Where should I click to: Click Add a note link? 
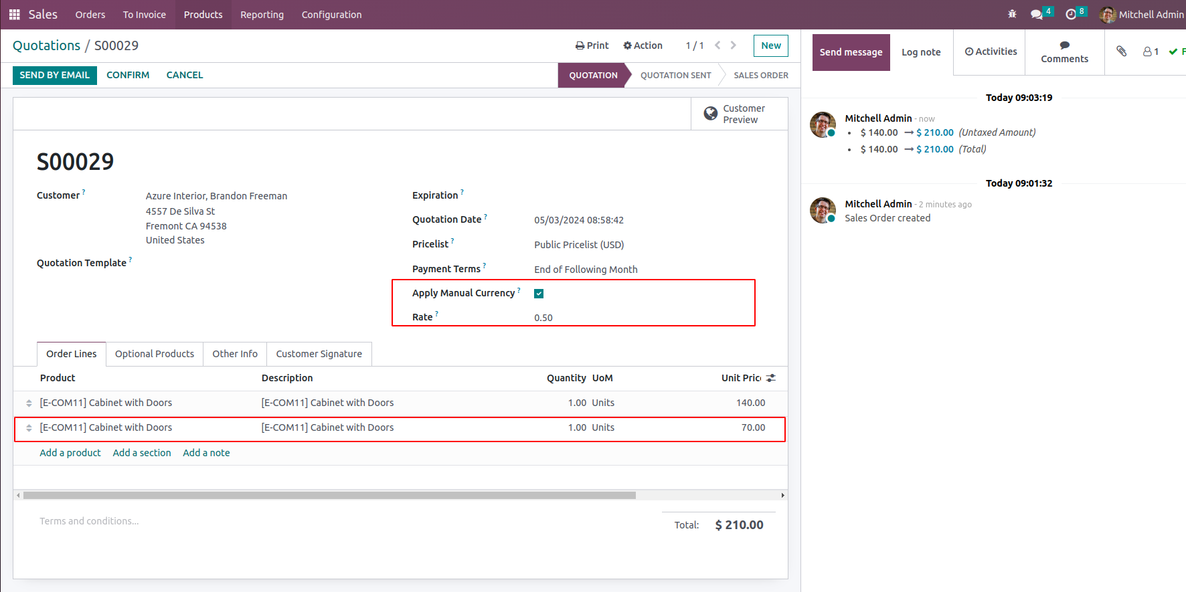pos(206,453)
